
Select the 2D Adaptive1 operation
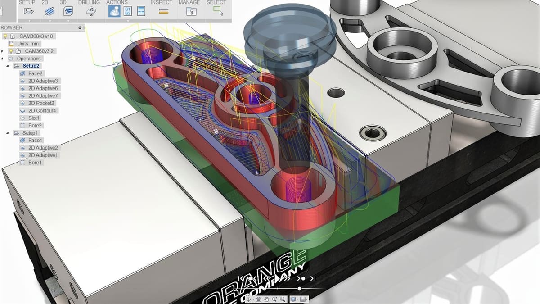pos(43,155)
